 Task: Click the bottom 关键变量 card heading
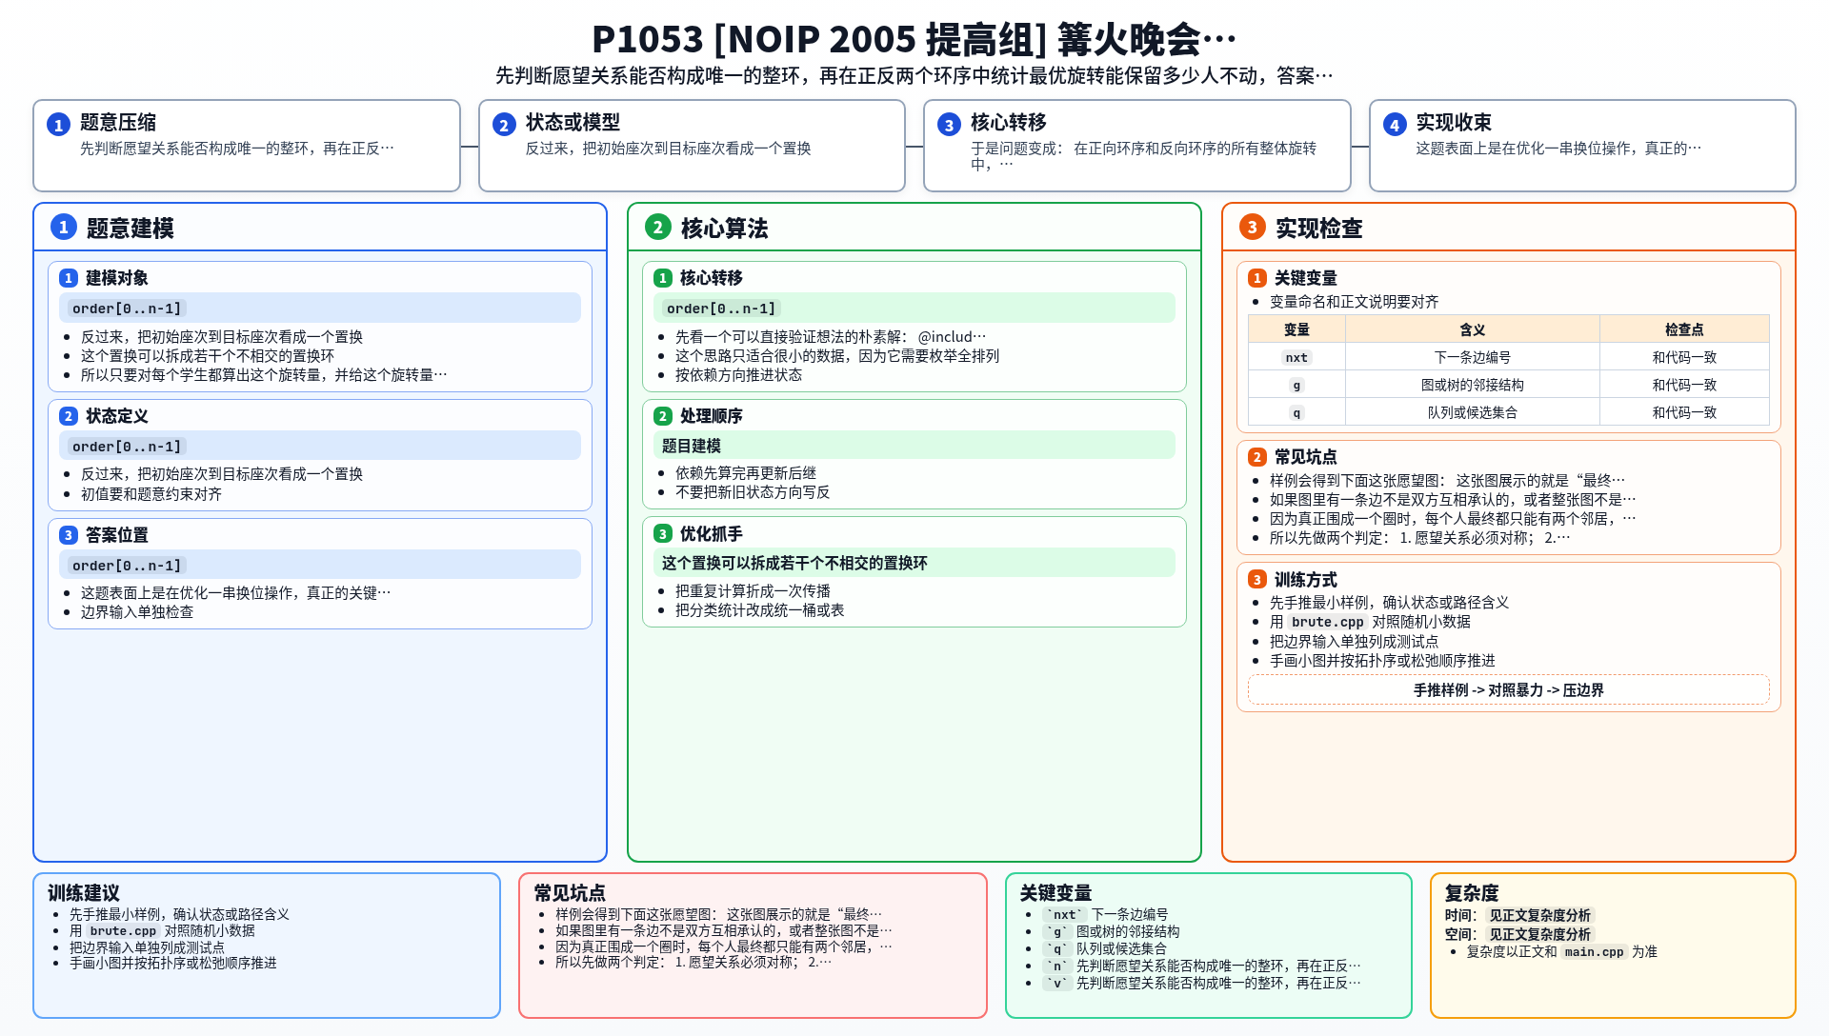(1055, 893)
